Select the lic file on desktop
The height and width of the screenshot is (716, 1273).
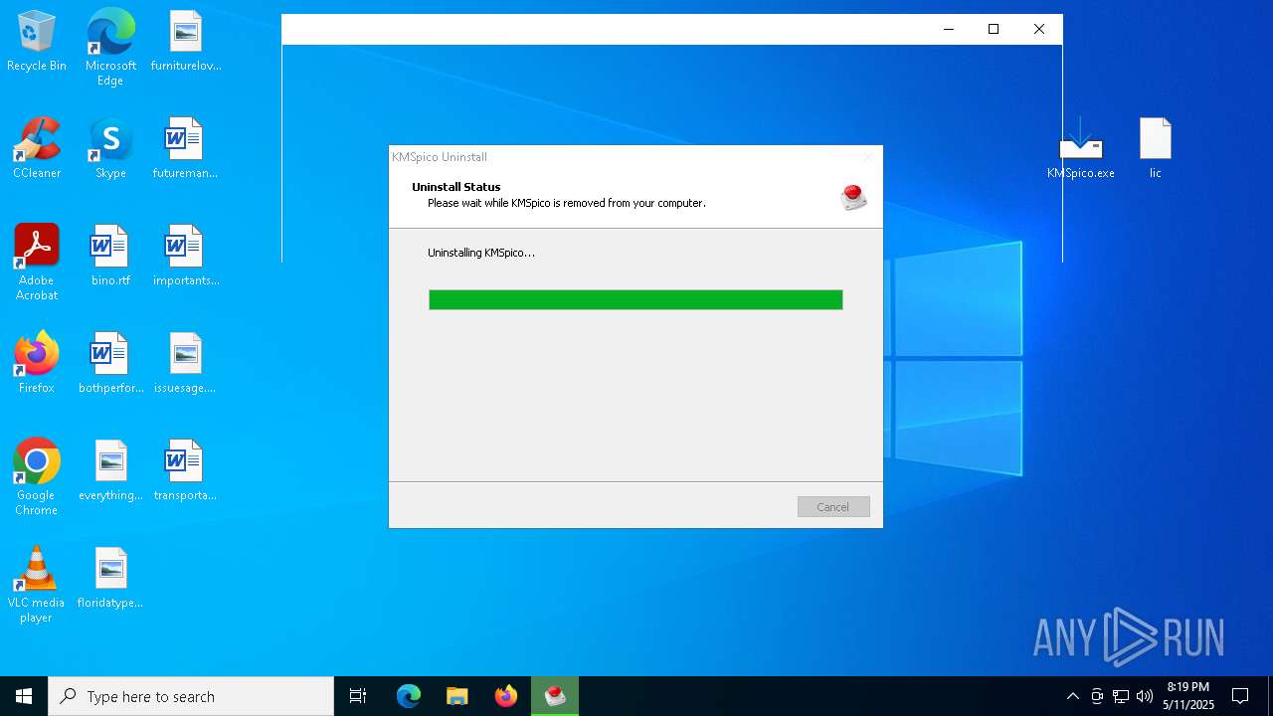(1155, 149)
